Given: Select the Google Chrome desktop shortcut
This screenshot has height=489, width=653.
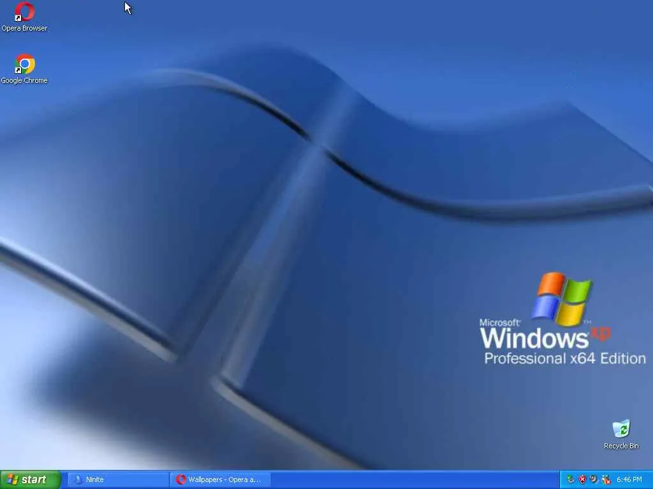Looking at the screenshot, I should point(24,69).
